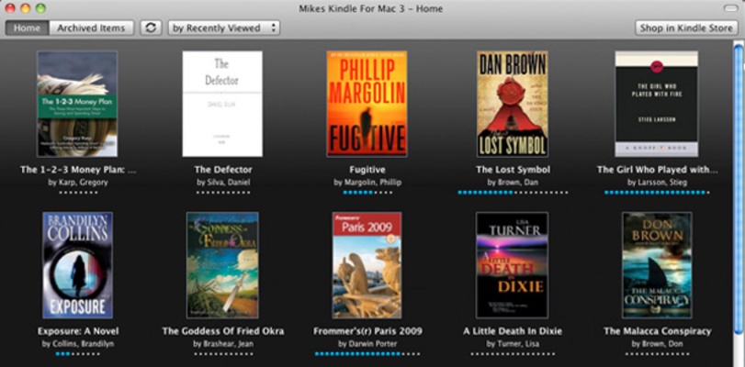Click progress dots under Frommer's Paris 2009
This screenshot has height=367, width=745.
[x=367, y=354]
